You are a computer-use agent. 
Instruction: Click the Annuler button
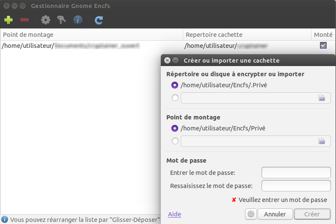(275, 214)
